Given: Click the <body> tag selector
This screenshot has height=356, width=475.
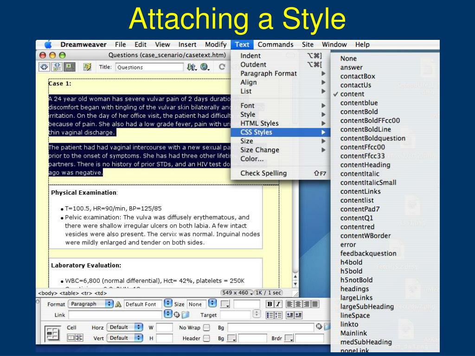Looking at the screenshot, I should pyautogui.click(x=48, y=293).
